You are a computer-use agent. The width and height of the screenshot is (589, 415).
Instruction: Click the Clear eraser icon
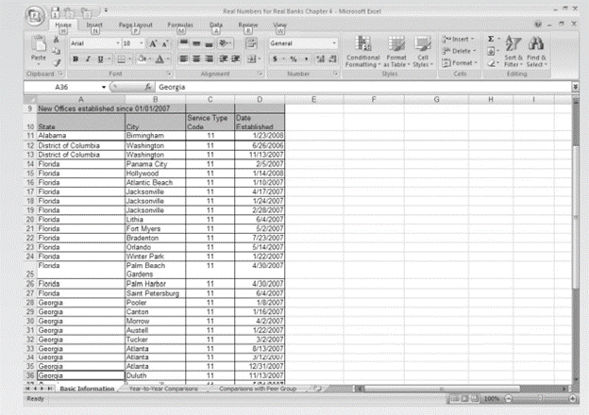(x=491, y=63)
